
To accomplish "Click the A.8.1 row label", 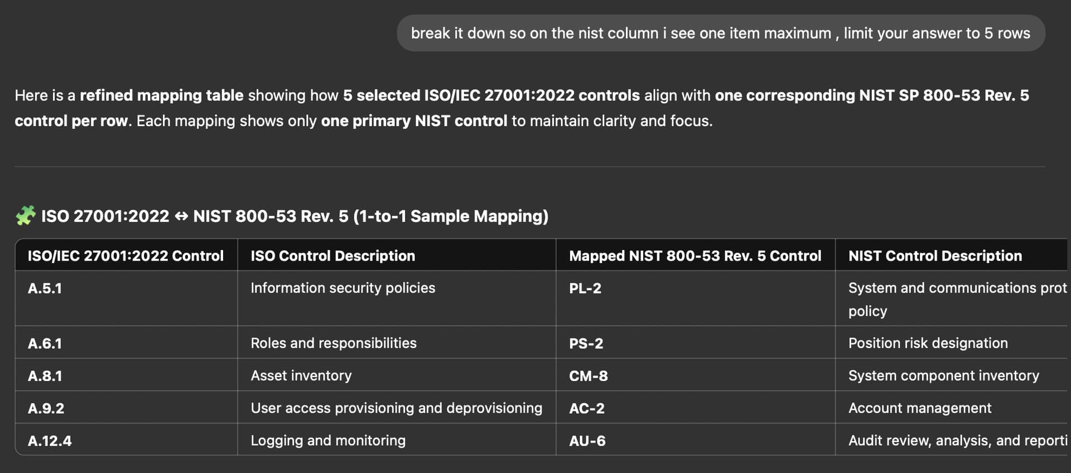I will pyautogui.click(x=45, y=375).
